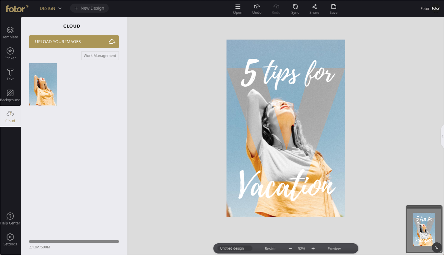Click Upload Your Images button
This screenshot has height=255, width=444.
(x=74, y=42)
